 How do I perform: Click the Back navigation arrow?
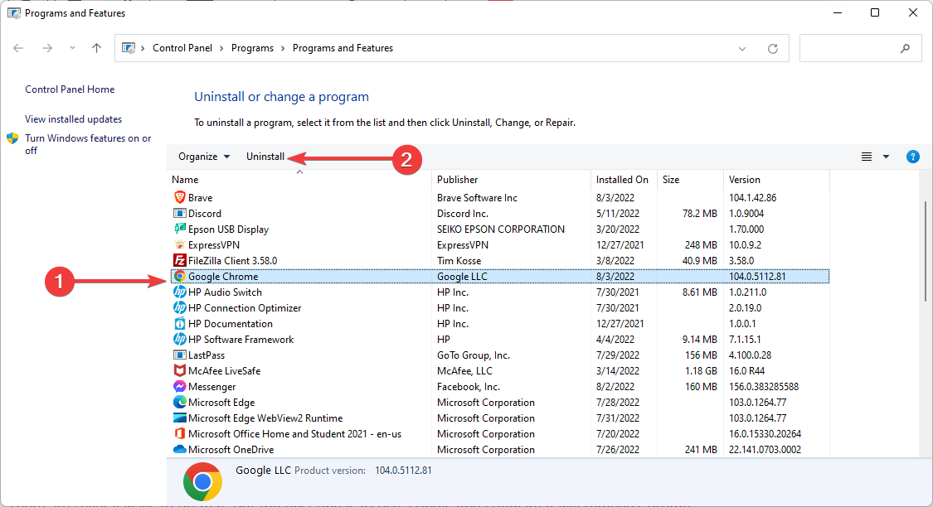click(18, 48)
